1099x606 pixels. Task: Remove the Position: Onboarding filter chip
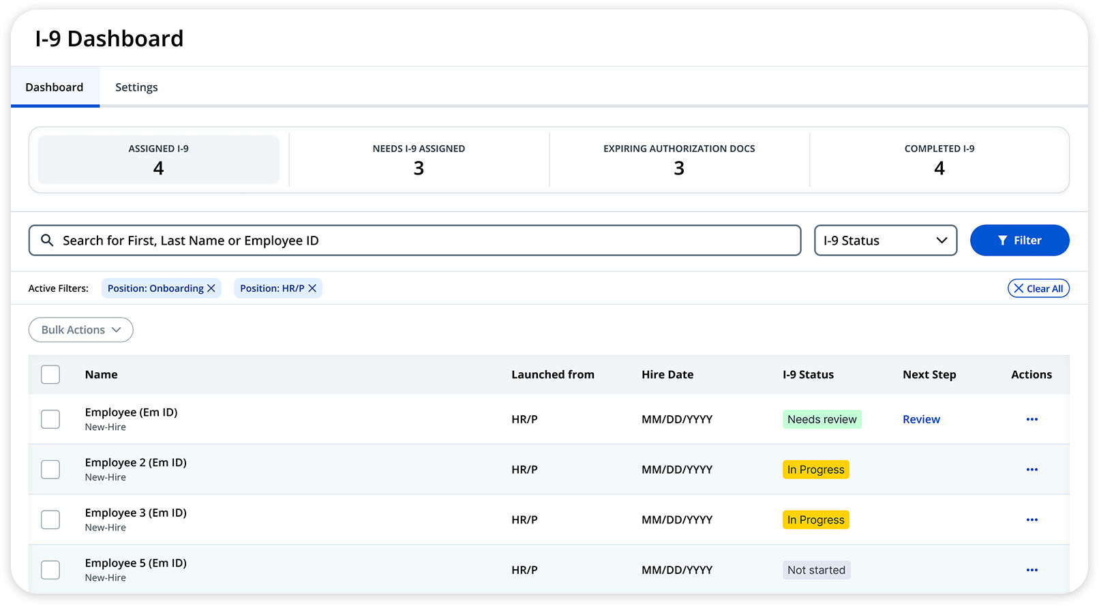[211, 288]
